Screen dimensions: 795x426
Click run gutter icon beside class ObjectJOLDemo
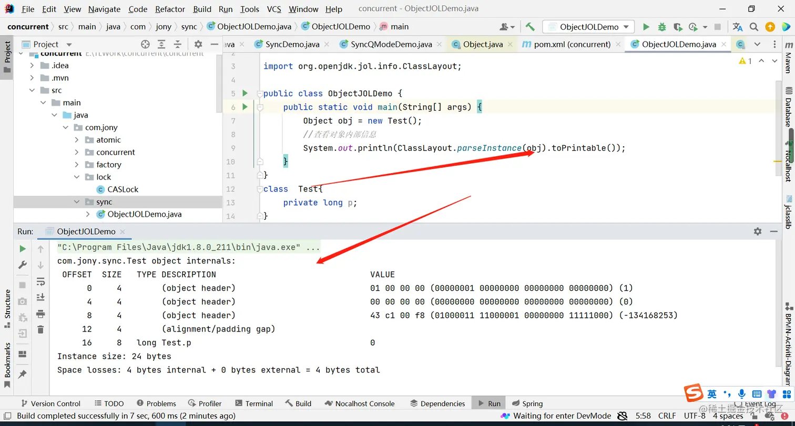tap(244, 93)
